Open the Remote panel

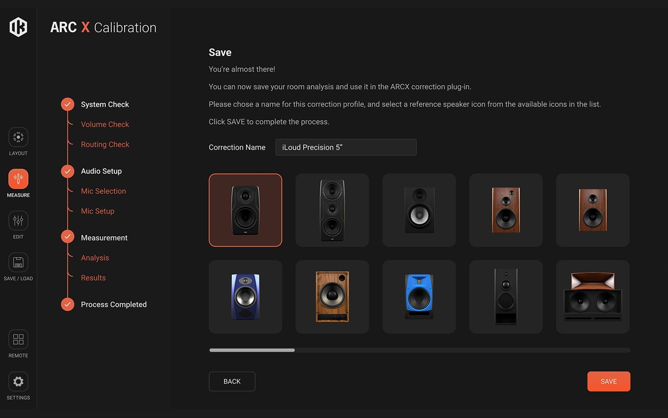(18, 339)
